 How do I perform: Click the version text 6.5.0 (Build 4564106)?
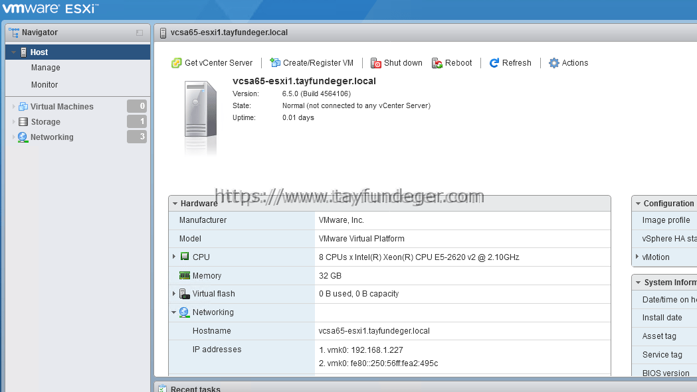[x=316, y=94]
